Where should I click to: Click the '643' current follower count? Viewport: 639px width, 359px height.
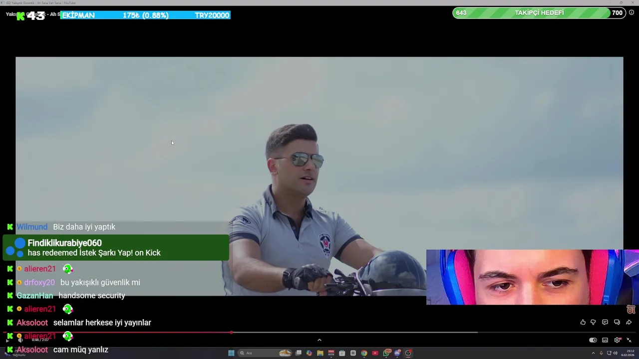[x=461, y=12]
